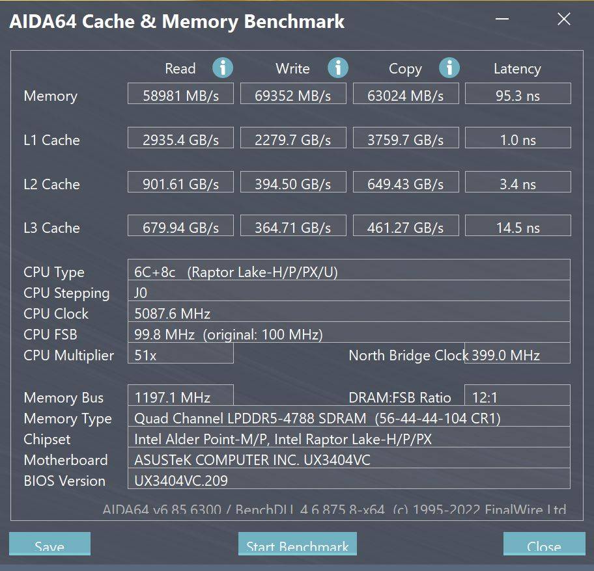594x571 pixels.
Task: Select the L1 Cache Read value
Action: pyautogui.click(x=180, y=139)
